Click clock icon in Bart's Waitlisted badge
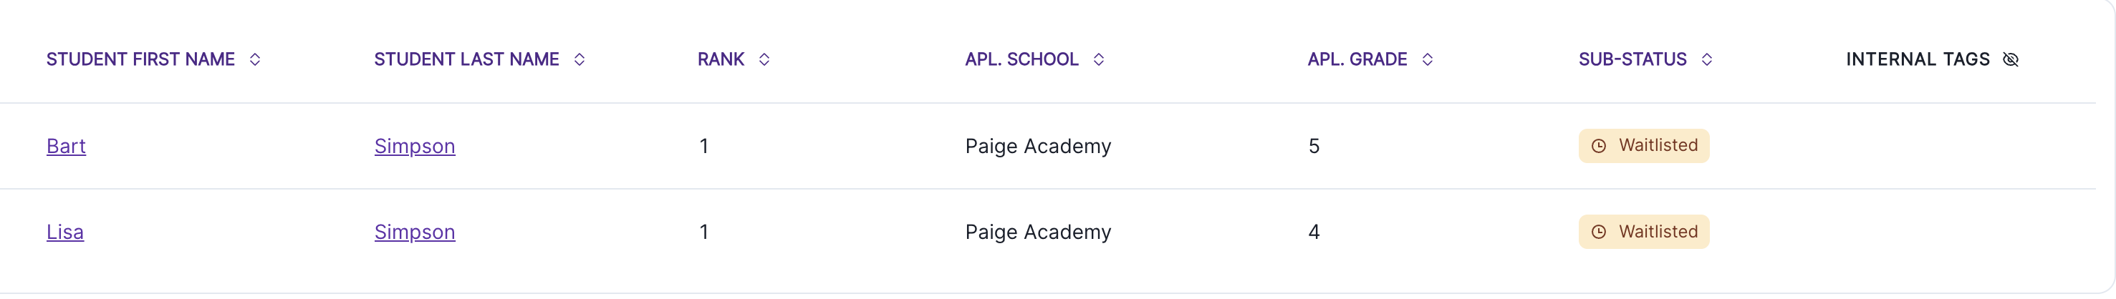 [1599, 146]
